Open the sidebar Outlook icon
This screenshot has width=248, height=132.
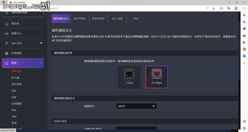pos(244,56)
